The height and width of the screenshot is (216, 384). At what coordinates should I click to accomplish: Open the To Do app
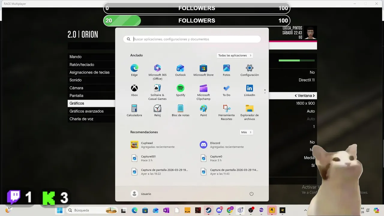[x=226, y=91]
